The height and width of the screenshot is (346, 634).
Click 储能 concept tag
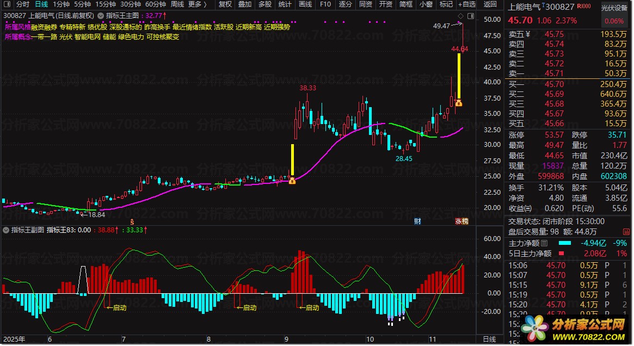pyautogui.click(x=109, y=37)
